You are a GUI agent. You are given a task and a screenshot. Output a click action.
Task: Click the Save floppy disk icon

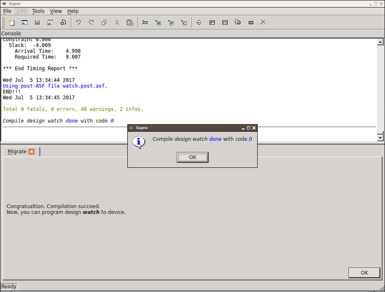37,22
